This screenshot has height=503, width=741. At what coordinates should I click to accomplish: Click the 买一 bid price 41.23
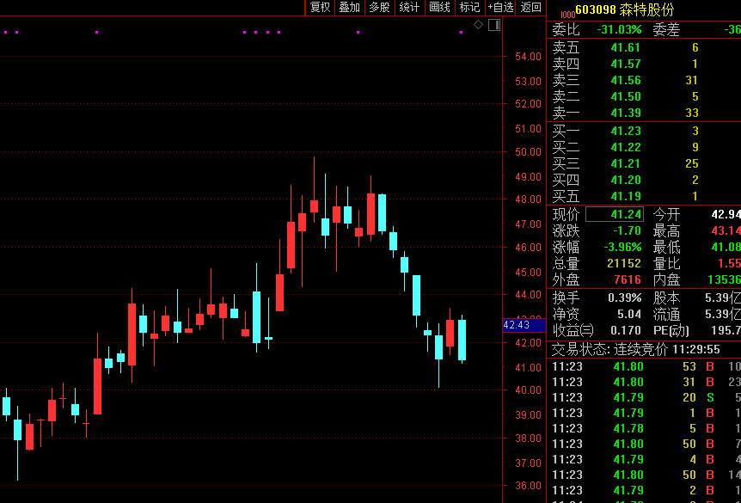625,131
